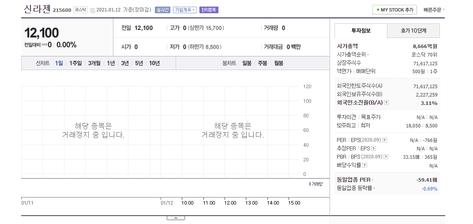The image size is (473, 224).
Task: Select 10년 line chart period
Action: pos(154,63)
